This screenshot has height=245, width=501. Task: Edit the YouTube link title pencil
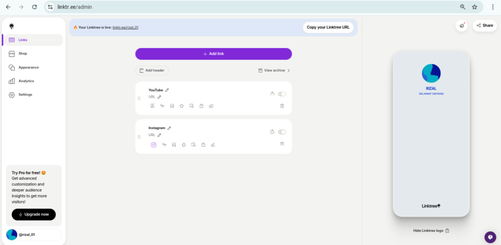point(167,90)
